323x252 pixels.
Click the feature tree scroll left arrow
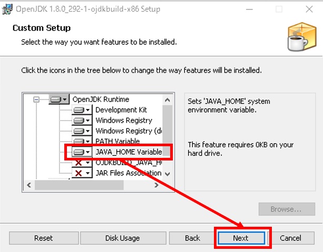(29, 185)
